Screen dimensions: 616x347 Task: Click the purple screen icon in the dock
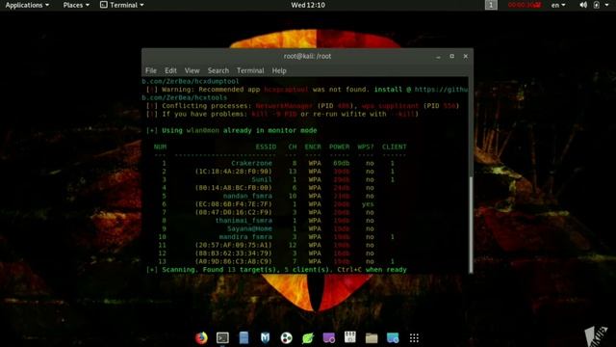pyautogui.click(x=329, y=338)
